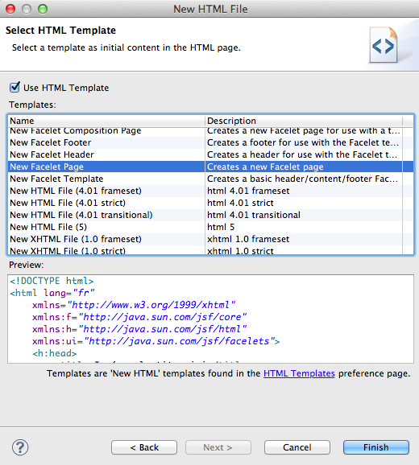Viewport: 419px width, 465px height.
Task: Click inside the template Preview area
Action: (x=210, y=319)
